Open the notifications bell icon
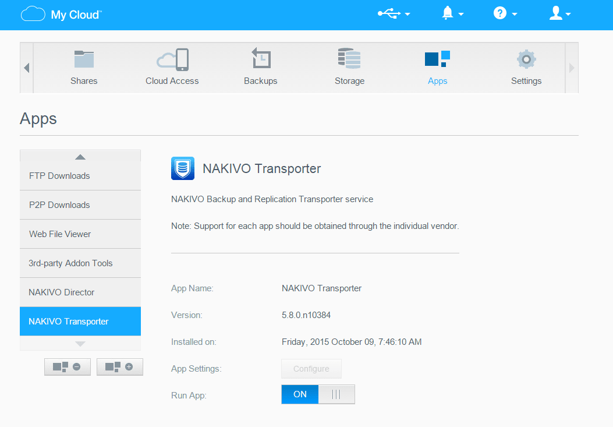Image resolution: width=613 pixels, height=427 pixels. click(x=448, y=13)
